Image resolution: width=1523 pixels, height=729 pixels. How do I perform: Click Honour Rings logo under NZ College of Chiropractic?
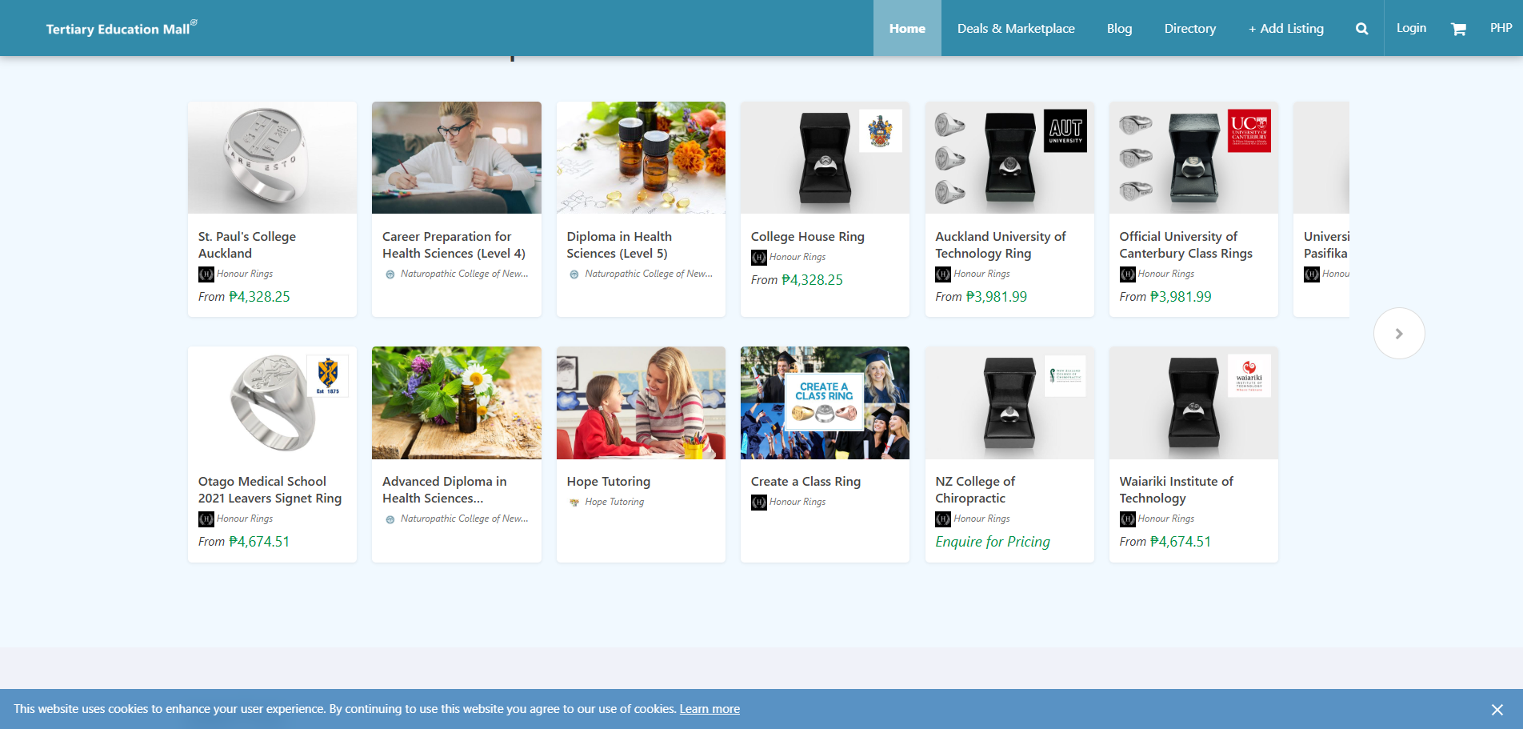943,519
